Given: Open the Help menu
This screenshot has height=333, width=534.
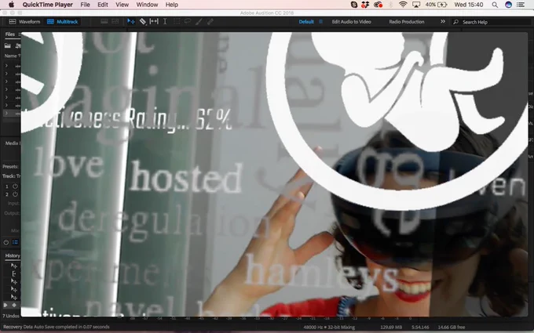Looking at the screenshot, I should point(172,5).
